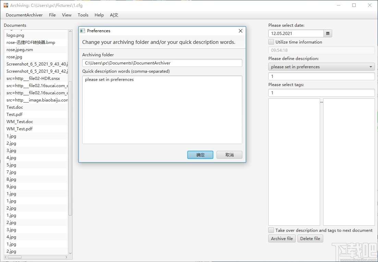Click the Archiving folder path field

[162, 63]
